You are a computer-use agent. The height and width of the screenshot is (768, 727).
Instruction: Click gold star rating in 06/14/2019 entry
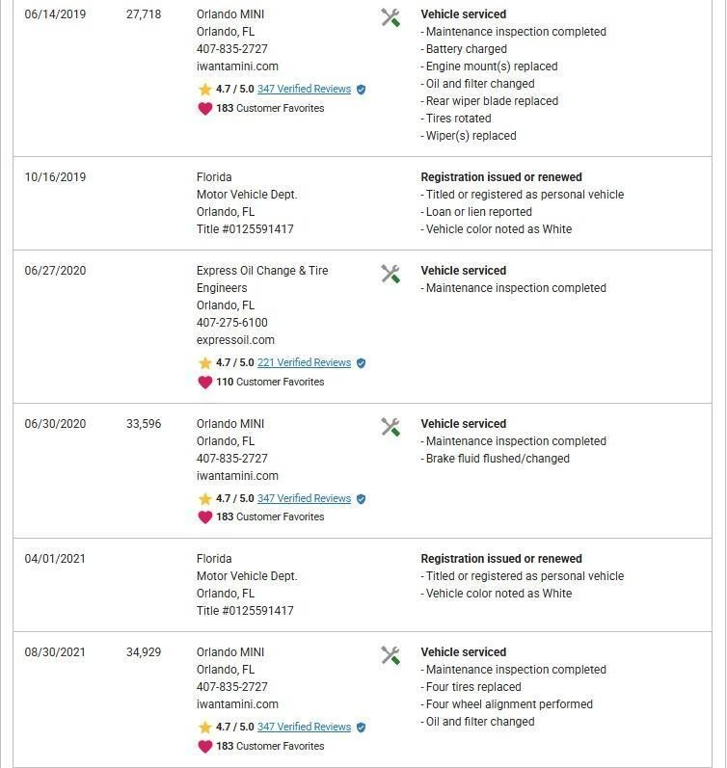[x=204, y=90]
